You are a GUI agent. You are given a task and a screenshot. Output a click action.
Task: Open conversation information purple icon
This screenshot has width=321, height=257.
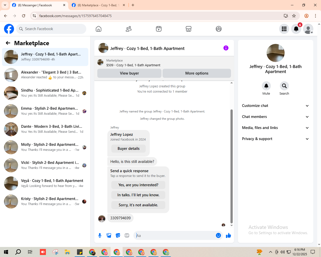(x=226, y=48)
